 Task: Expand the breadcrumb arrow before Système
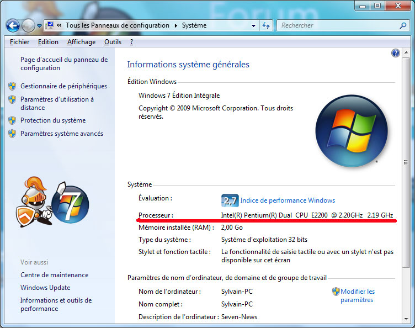175,26
